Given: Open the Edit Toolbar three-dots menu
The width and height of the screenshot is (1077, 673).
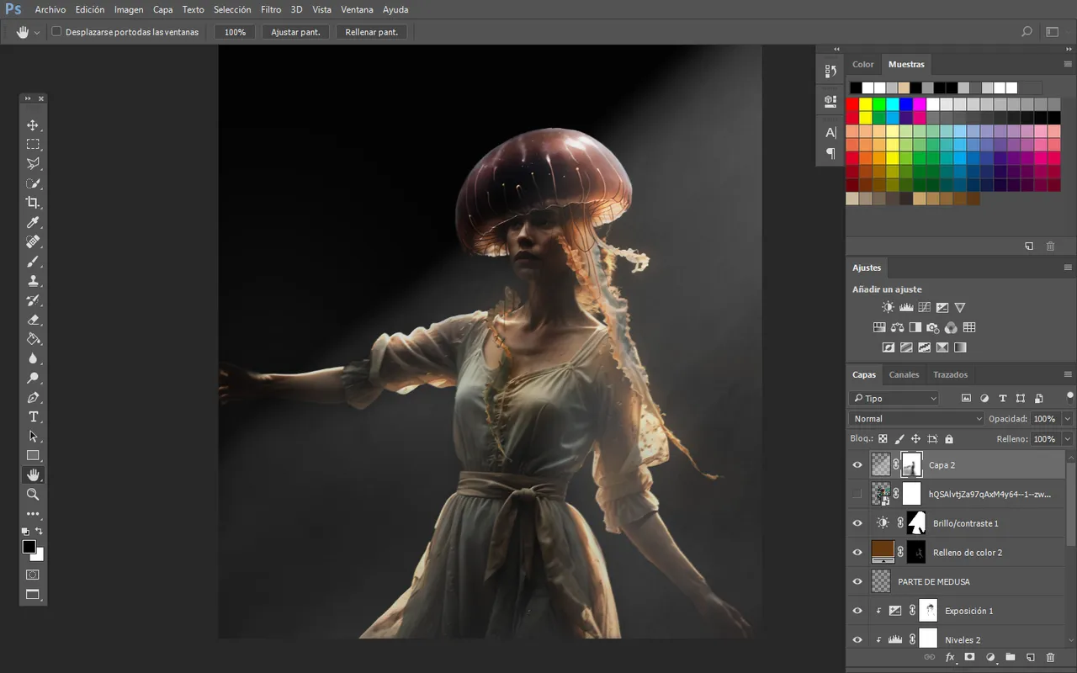Looking at the screenshot, I should [x=33, y=513].
